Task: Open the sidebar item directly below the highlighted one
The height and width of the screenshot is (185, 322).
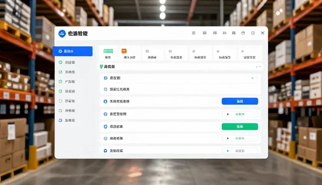Action: 67,62
